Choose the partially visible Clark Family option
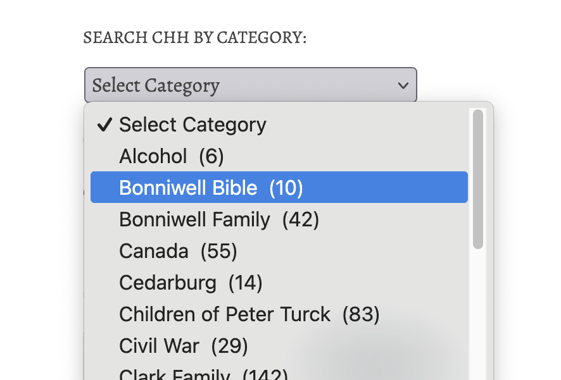Viewport: 561px width, 380px height. tap(203, 374)
